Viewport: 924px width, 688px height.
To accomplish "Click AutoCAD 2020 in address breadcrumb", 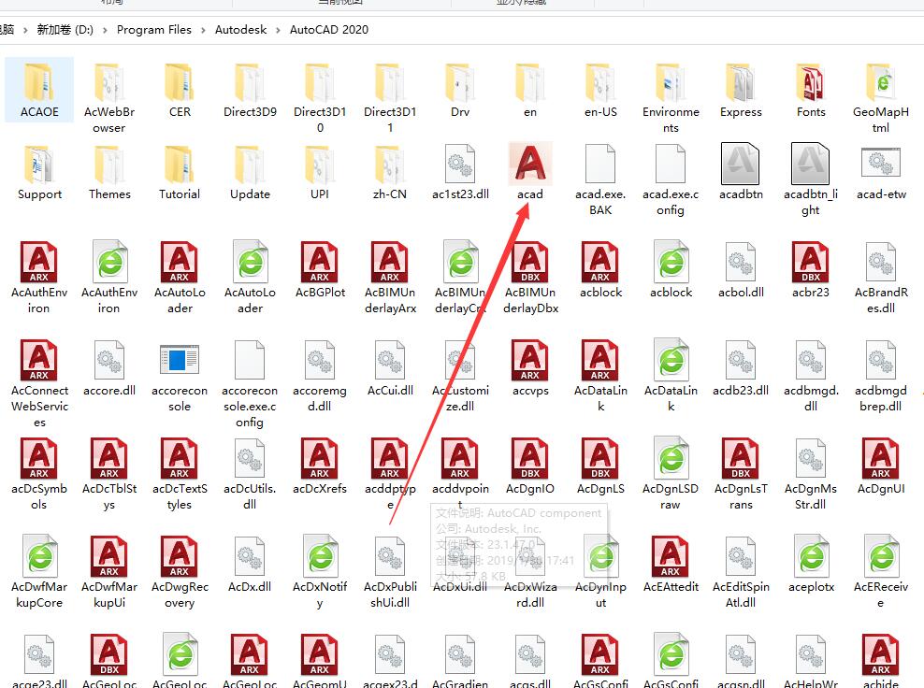I will coord(329,30).
